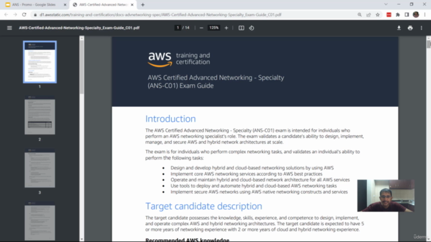Reload the current page
The image size is (431, 242).
pos(24,15)
